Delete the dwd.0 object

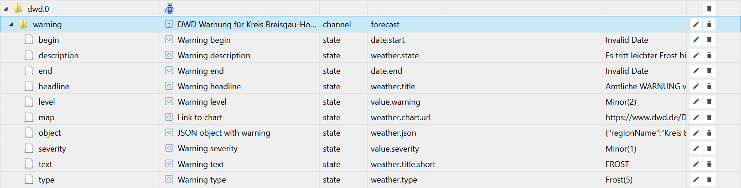[709, 9]
